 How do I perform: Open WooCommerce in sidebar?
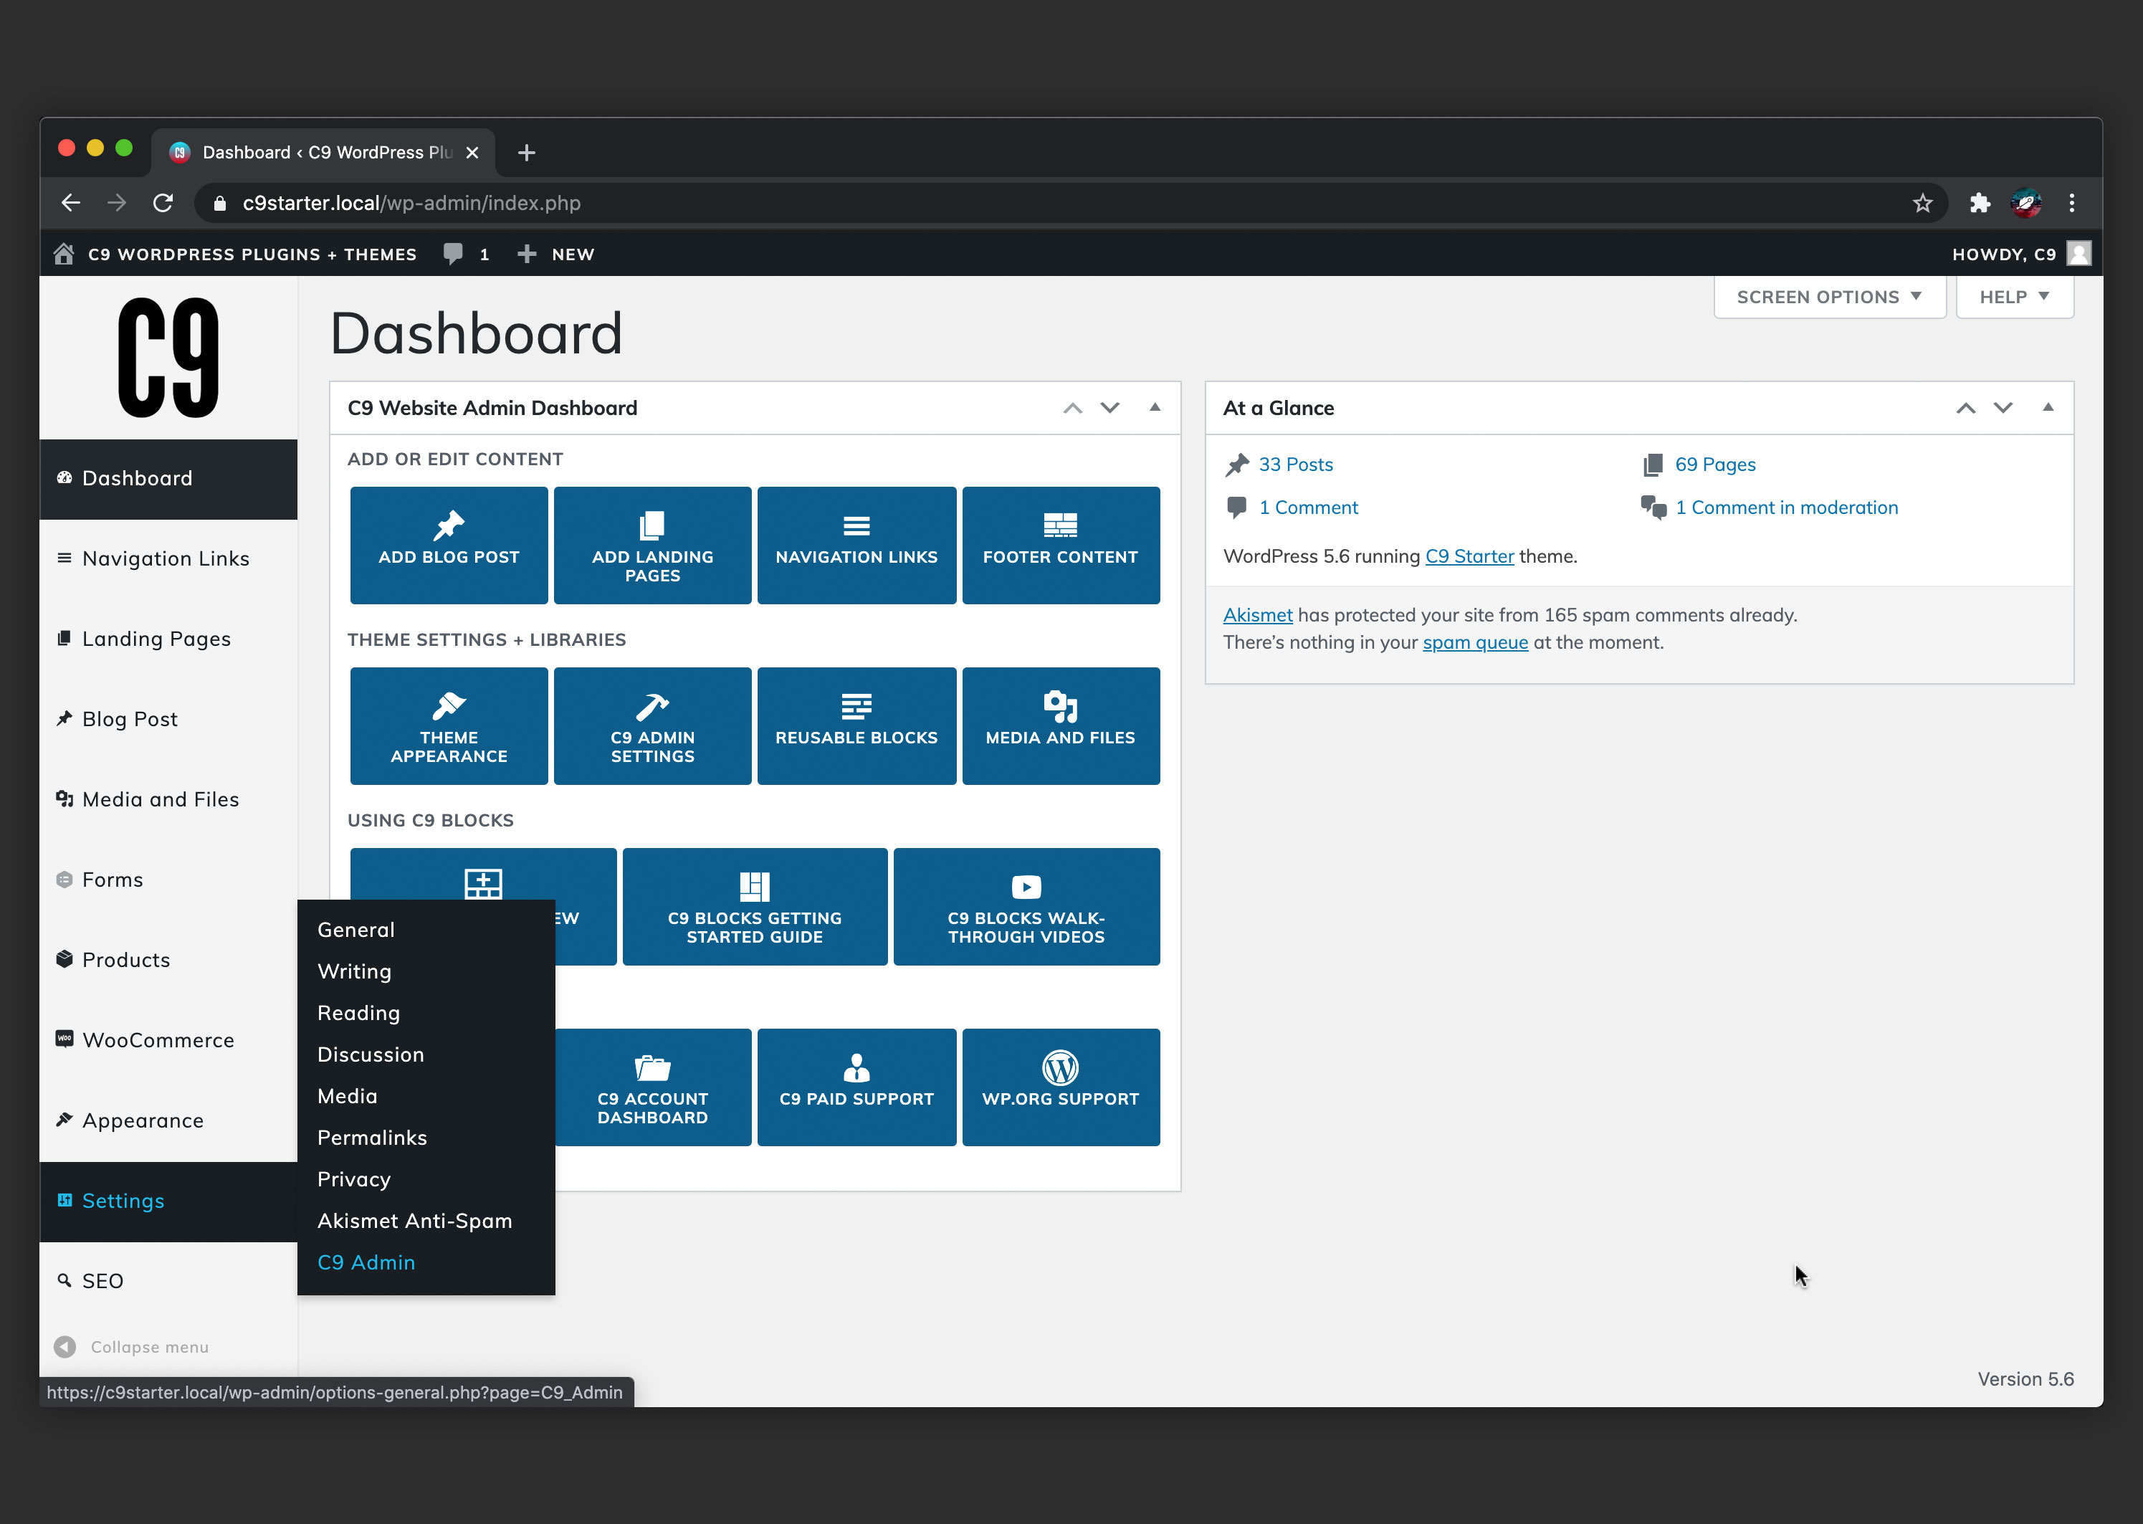tap(169, 1039)
